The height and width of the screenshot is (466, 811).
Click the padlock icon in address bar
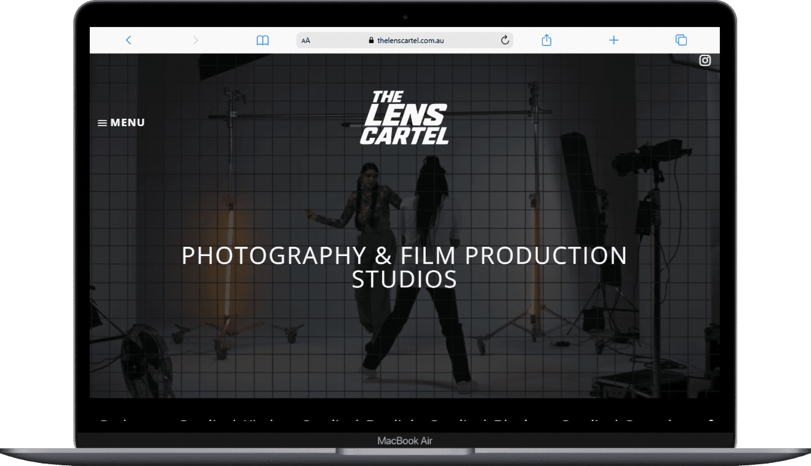tap(371, 41)
